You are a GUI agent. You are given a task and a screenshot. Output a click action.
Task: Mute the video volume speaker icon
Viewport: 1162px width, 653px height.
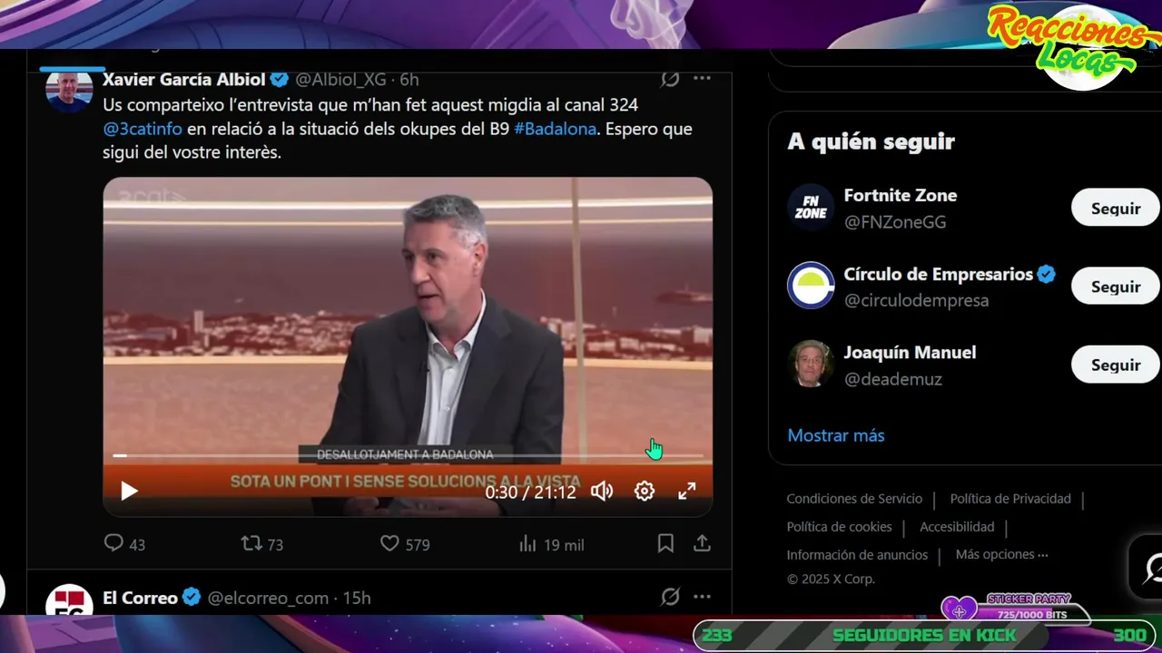602,492
